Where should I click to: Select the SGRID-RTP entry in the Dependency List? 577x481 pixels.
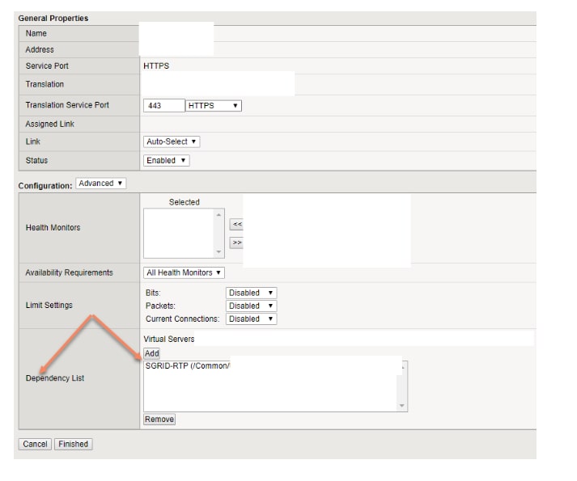188,366
